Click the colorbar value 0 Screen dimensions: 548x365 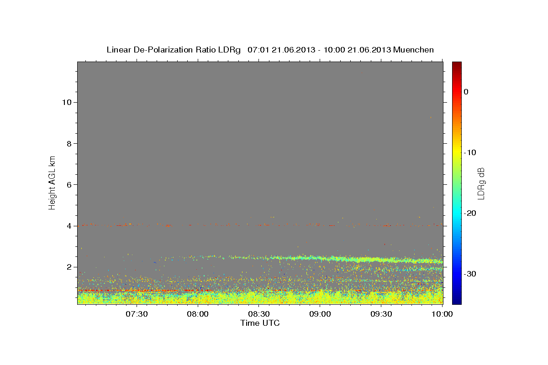[x=466, y=92]
